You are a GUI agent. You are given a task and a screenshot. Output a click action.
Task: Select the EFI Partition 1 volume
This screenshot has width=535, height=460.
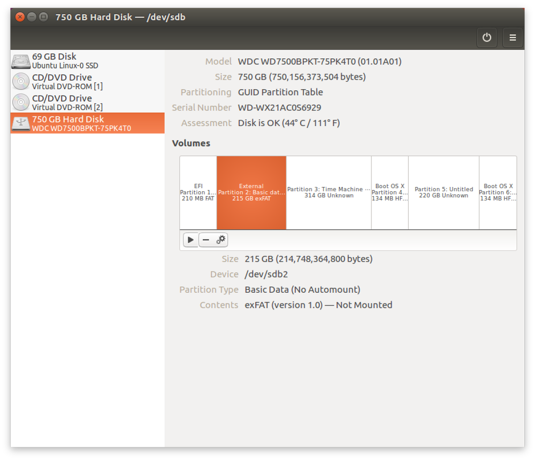click(x=198, y=192)
